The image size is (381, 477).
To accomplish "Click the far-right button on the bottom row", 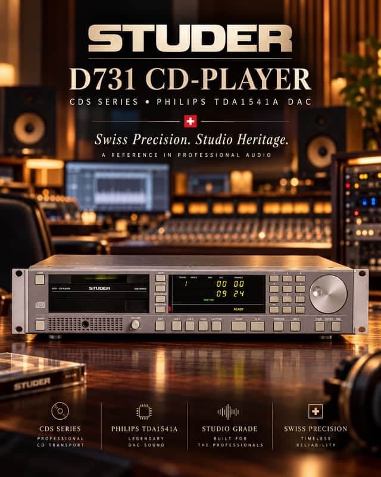I will click(336, 326).
